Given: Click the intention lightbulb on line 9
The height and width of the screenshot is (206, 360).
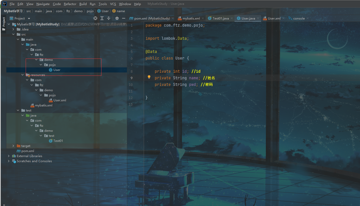Looking at the screenshot, I should click(x=149, y=77).
